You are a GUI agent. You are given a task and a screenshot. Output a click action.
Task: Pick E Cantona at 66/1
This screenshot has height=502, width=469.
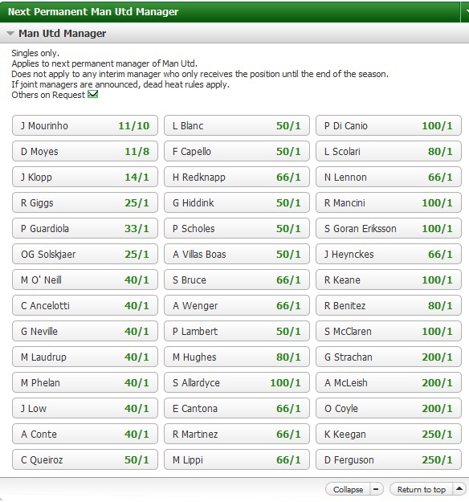pos(237,408)
